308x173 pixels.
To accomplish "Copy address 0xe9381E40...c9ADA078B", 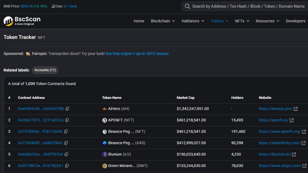I will click(x=67, y=109).
